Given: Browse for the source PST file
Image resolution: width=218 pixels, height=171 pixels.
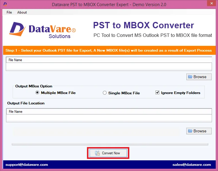Looking at the screenshot, I should (199, 77).
